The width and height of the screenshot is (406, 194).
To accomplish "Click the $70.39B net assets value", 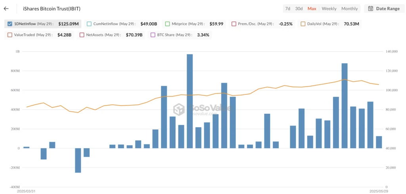I will pos(134,35).
